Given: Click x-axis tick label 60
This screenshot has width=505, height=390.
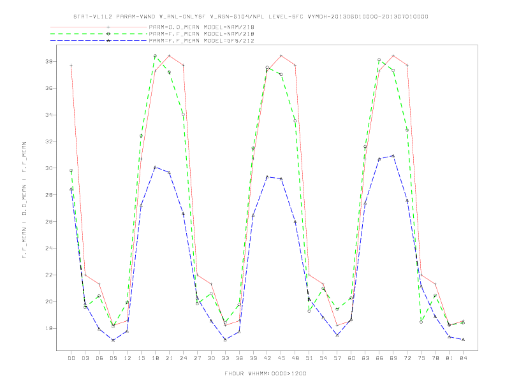Looking at the screenshot, I should (351, 358).
